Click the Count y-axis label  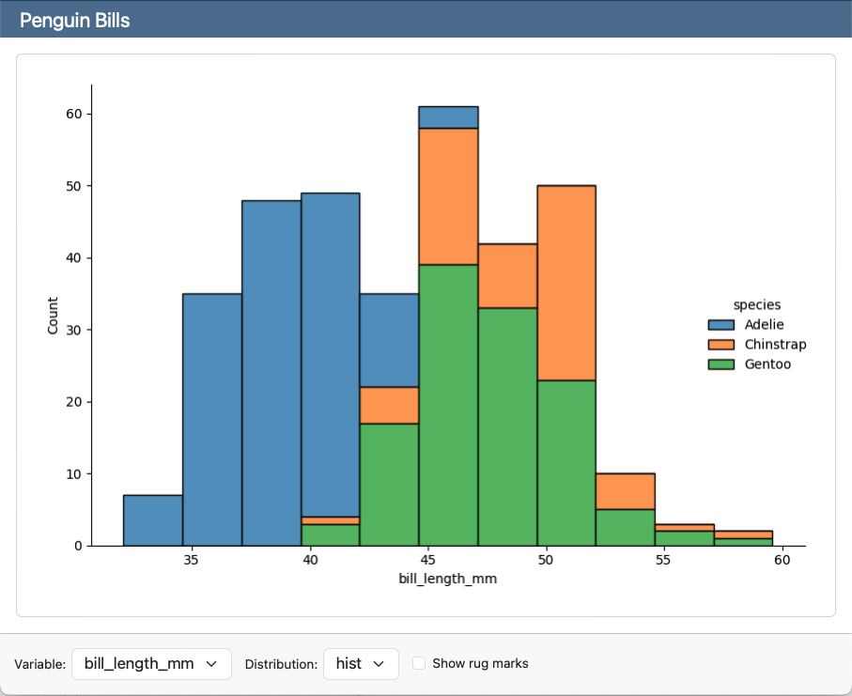click(x=53, y=316)
